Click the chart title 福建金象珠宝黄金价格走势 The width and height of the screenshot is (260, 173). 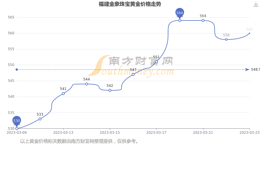tap(130, 4)
